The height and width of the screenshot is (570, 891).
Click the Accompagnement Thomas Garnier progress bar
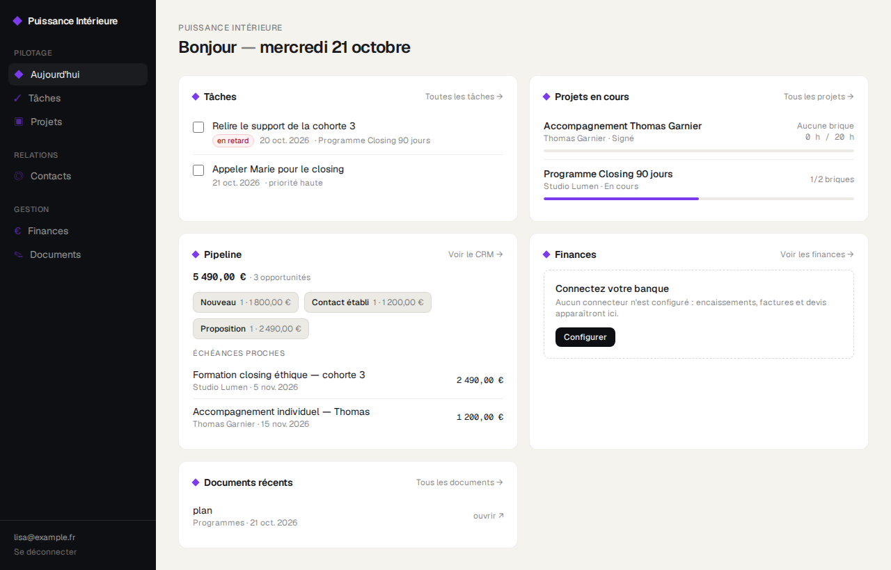(x=699, y=150)
